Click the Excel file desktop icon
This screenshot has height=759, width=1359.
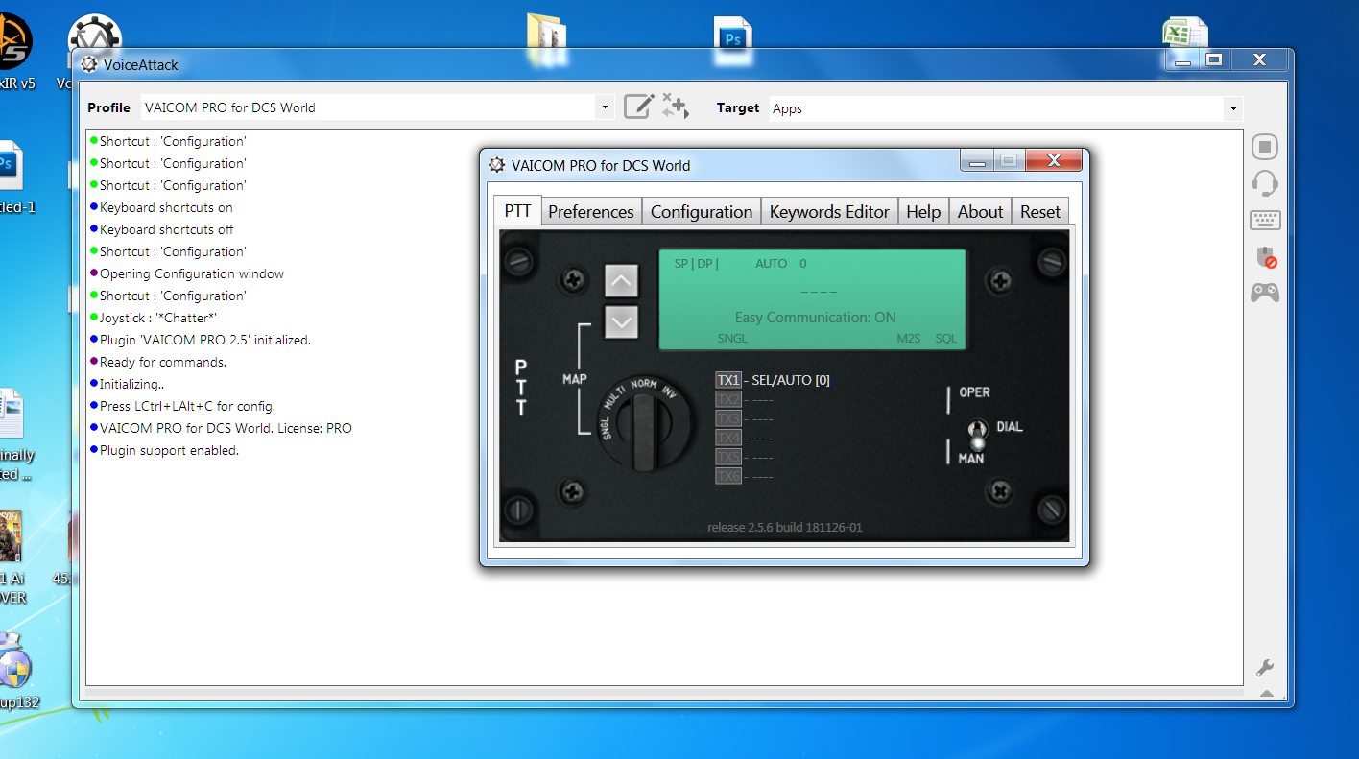coord(1185,33)
